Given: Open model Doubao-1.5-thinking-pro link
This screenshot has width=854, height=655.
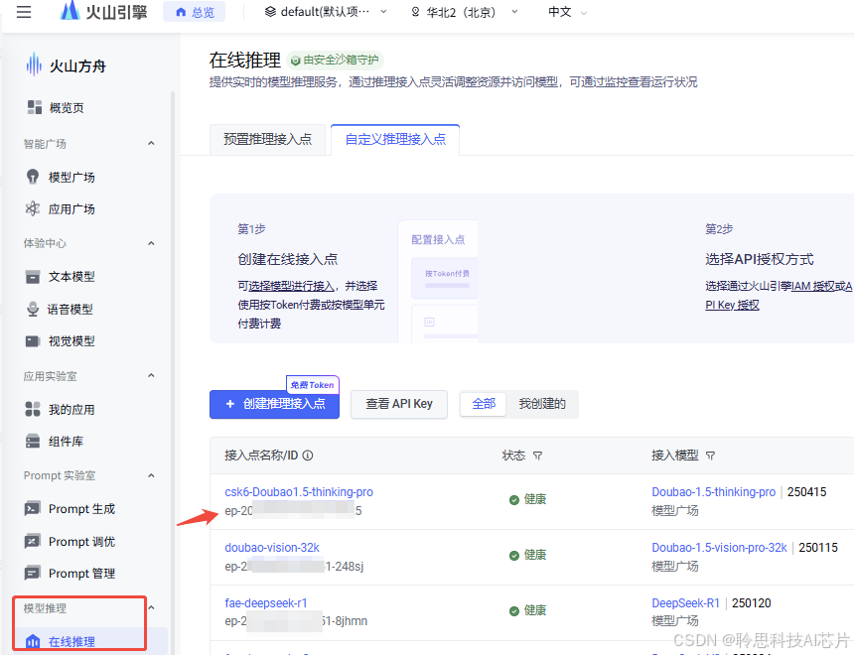Looking at the screenshot, I should [713, 492].
